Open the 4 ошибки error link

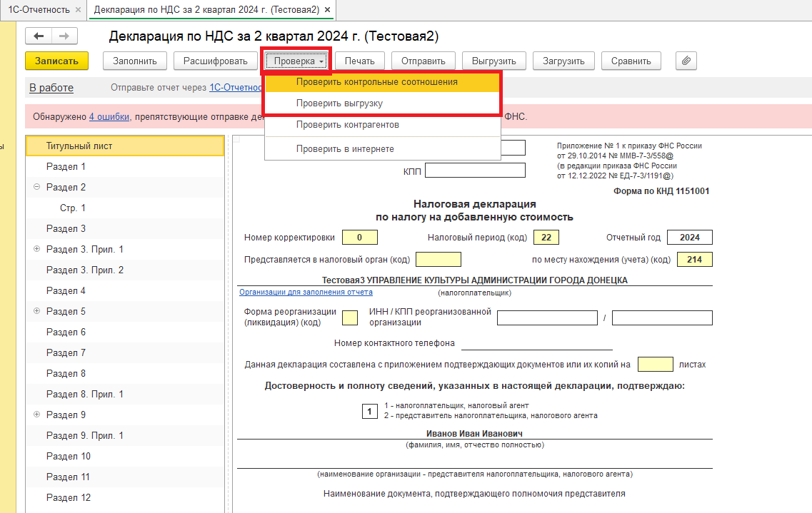[x=109, y=117]
